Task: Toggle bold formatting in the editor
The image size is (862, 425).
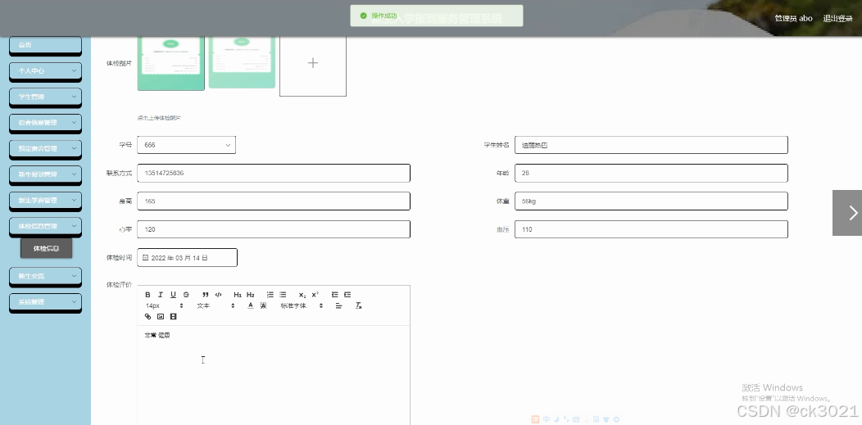Action: pos(147,295)
